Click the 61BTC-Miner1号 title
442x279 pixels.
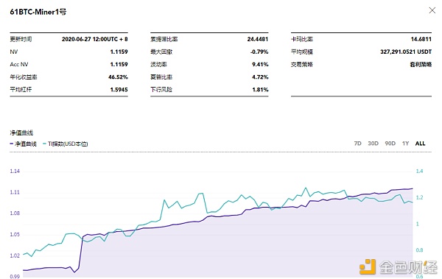38,12
